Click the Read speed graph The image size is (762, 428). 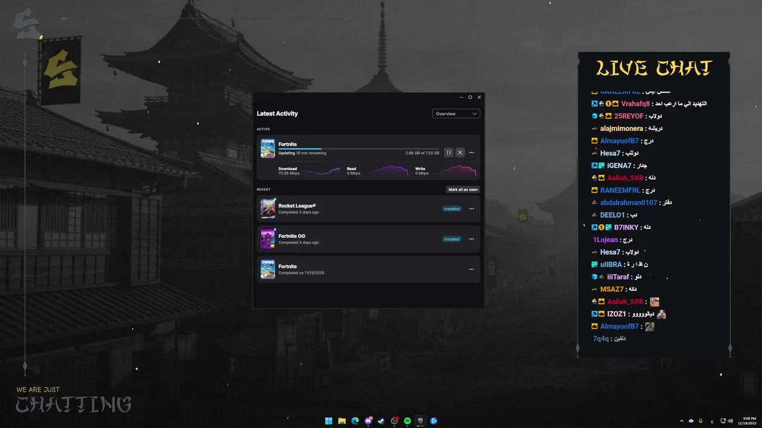(390, 171)
